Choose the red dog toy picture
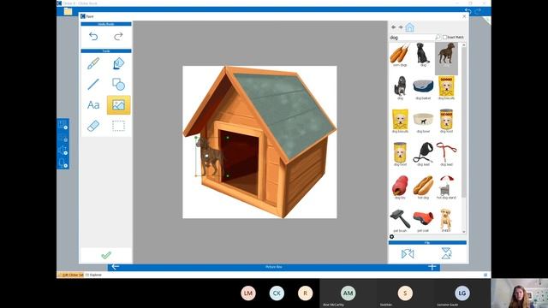Image resolution: width=548 pixels, height=308 pixels. click(400, 187)
